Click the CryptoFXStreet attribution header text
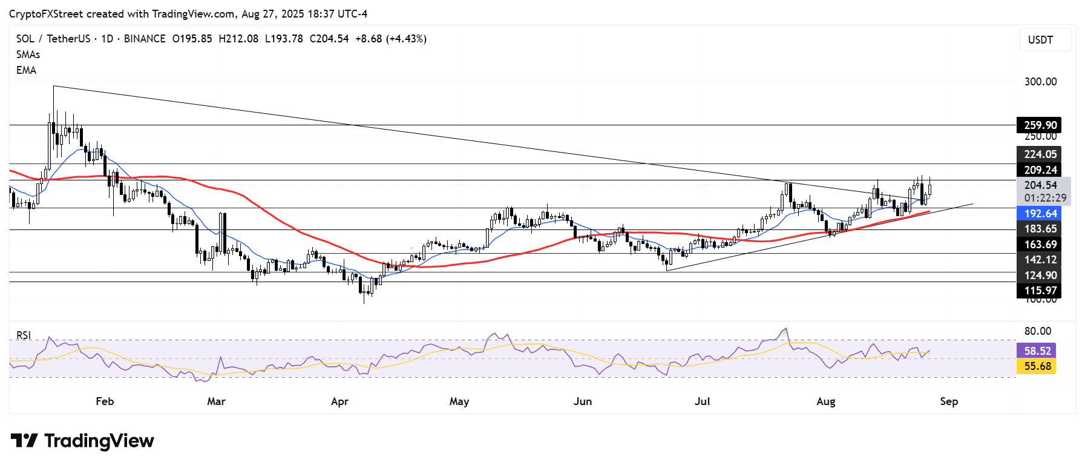The image size is (1085, 468). pos(188,14)
